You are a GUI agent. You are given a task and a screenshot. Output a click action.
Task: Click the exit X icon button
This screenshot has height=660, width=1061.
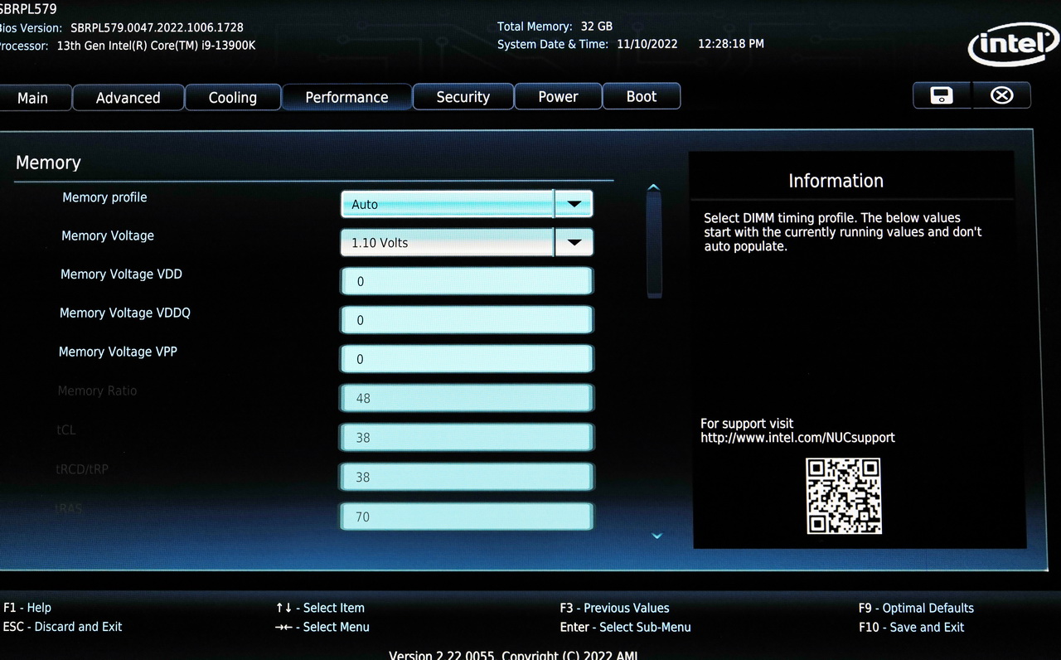tap(1001, 95)
